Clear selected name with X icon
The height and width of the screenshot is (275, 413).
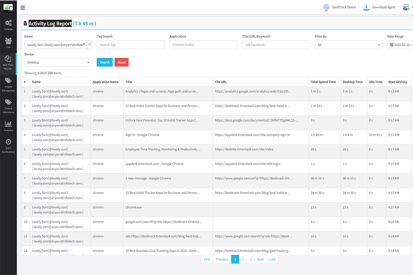(84, 44)
